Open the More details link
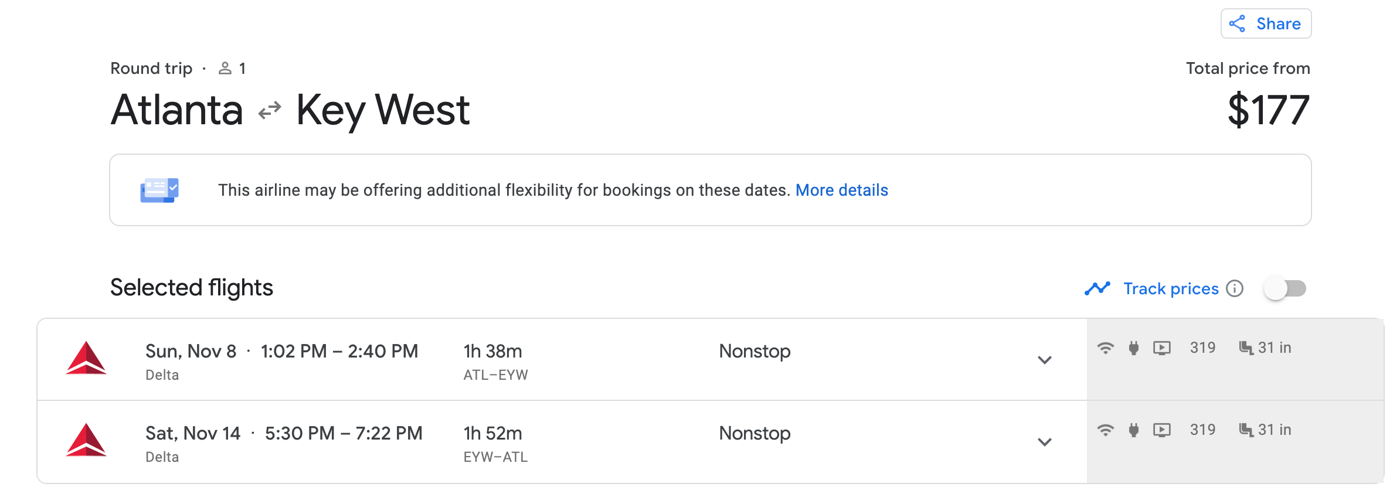The image size is (1400, 497). pyautogui.click(x=841, y=190)
